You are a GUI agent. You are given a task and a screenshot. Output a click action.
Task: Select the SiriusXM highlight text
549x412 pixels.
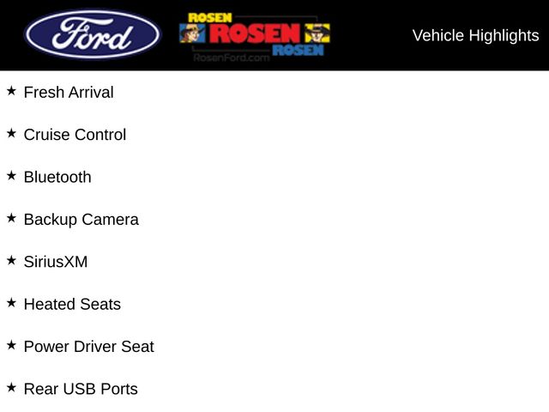pos(56,262)
